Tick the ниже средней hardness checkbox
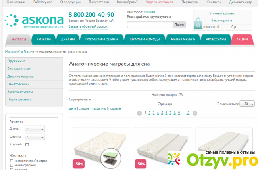This screenshot has height=170, width=258. coord(12,165)
